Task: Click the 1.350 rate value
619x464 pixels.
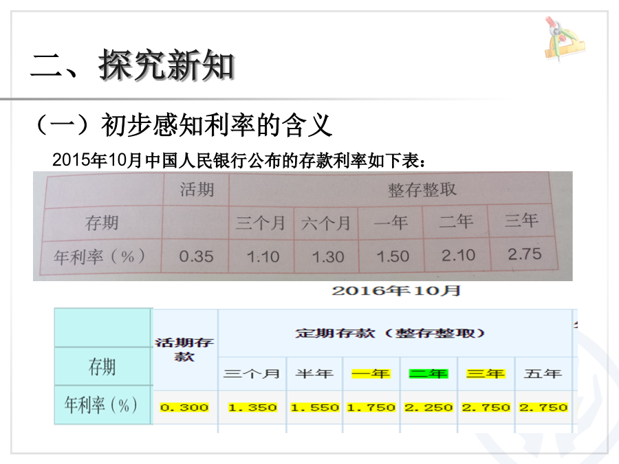Action: [x=252, y=407]
